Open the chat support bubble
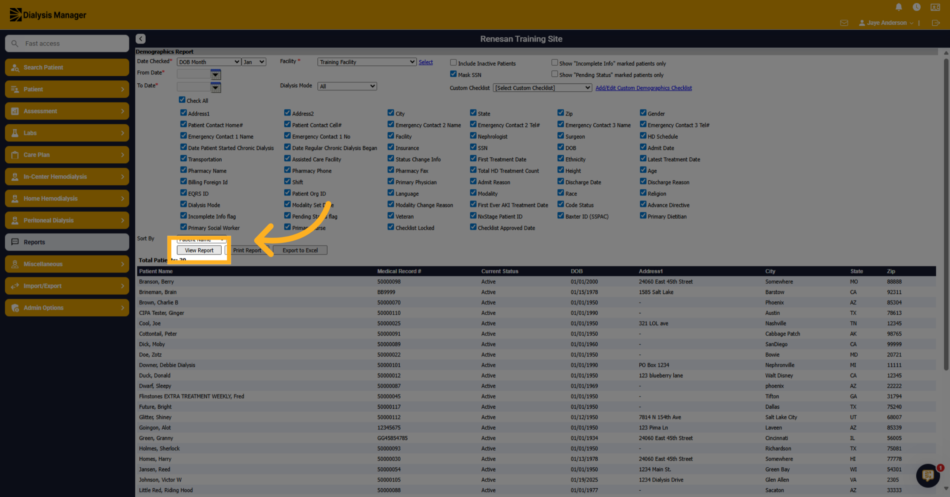 tap(928, 475)
